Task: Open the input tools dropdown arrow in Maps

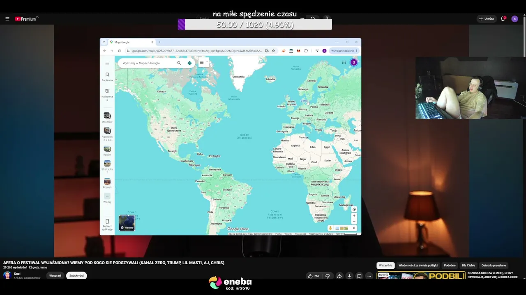Action: tap(207, 63)
